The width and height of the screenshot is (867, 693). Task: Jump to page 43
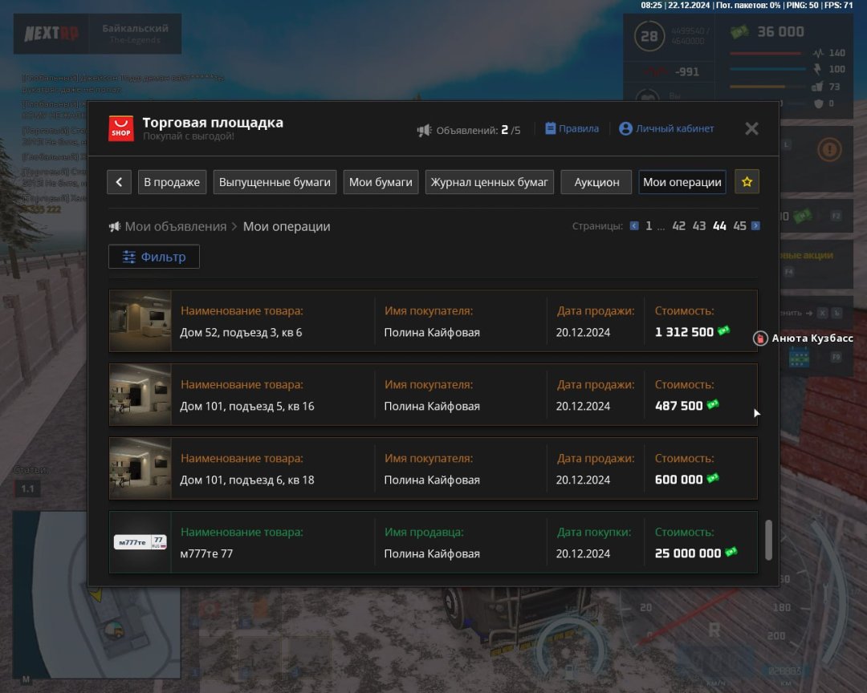coord(699,226)
